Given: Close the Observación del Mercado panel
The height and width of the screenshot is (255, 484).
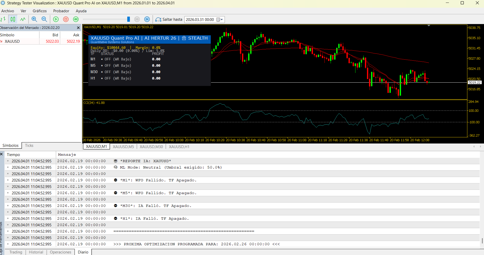Looking at the screenshot, I should click(78, 28).
